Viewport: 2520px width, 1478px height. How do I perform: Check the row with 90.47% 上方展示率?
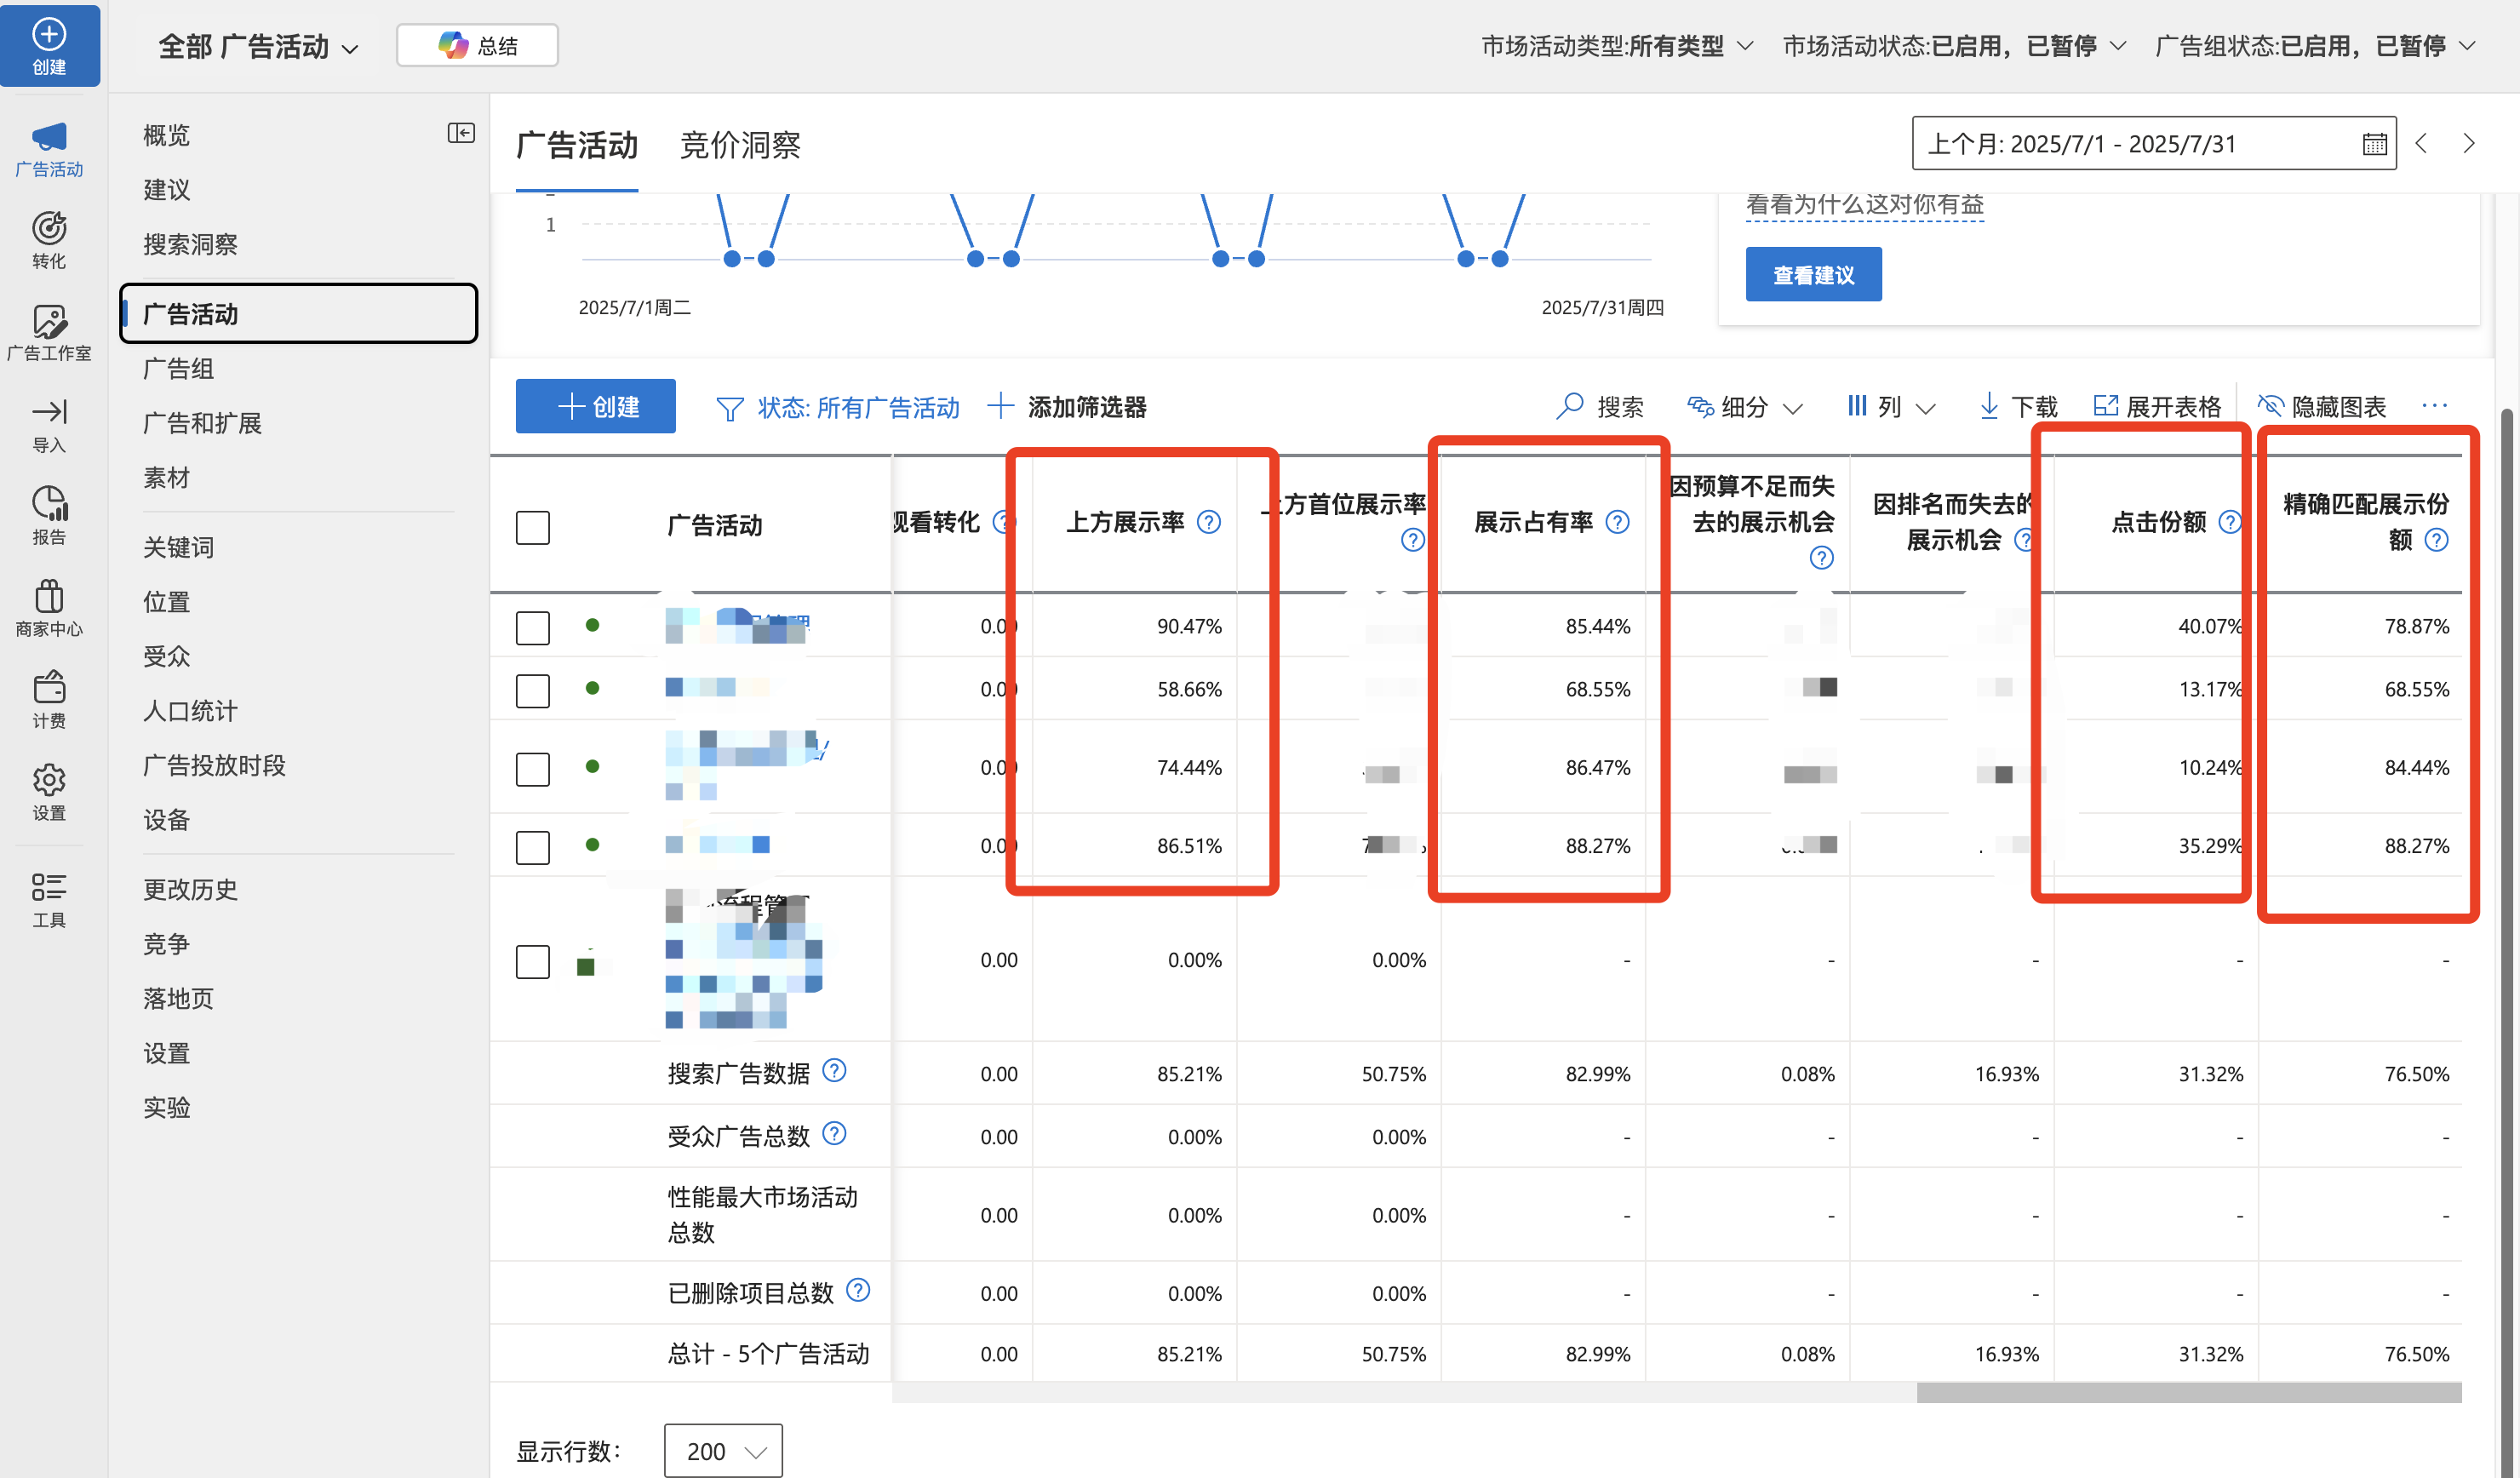point(533,627)
